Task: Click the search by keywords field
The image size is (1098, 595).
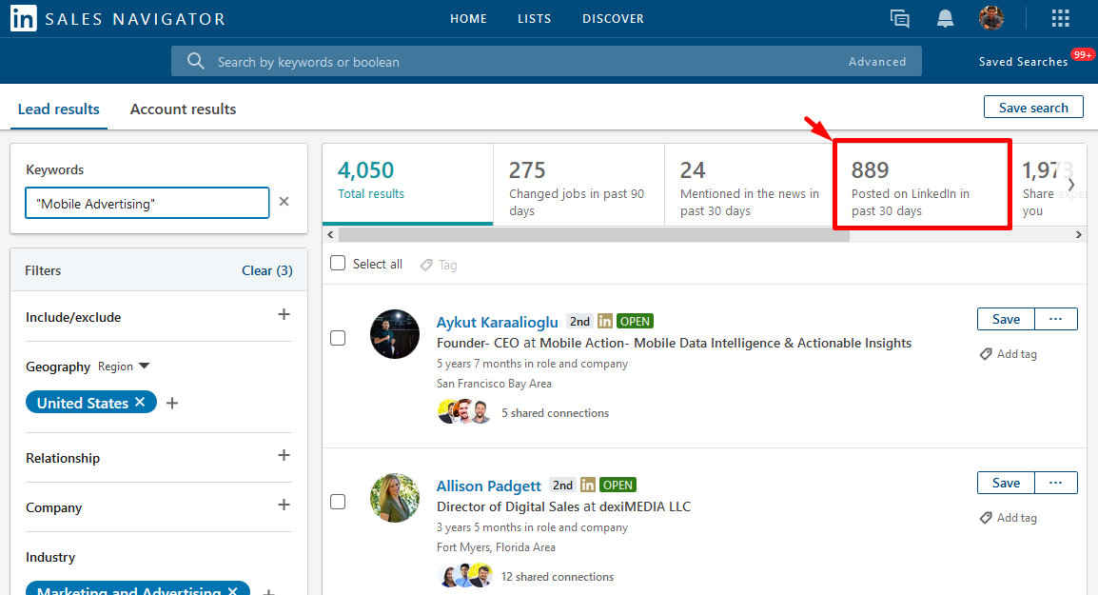Action: 546,62
